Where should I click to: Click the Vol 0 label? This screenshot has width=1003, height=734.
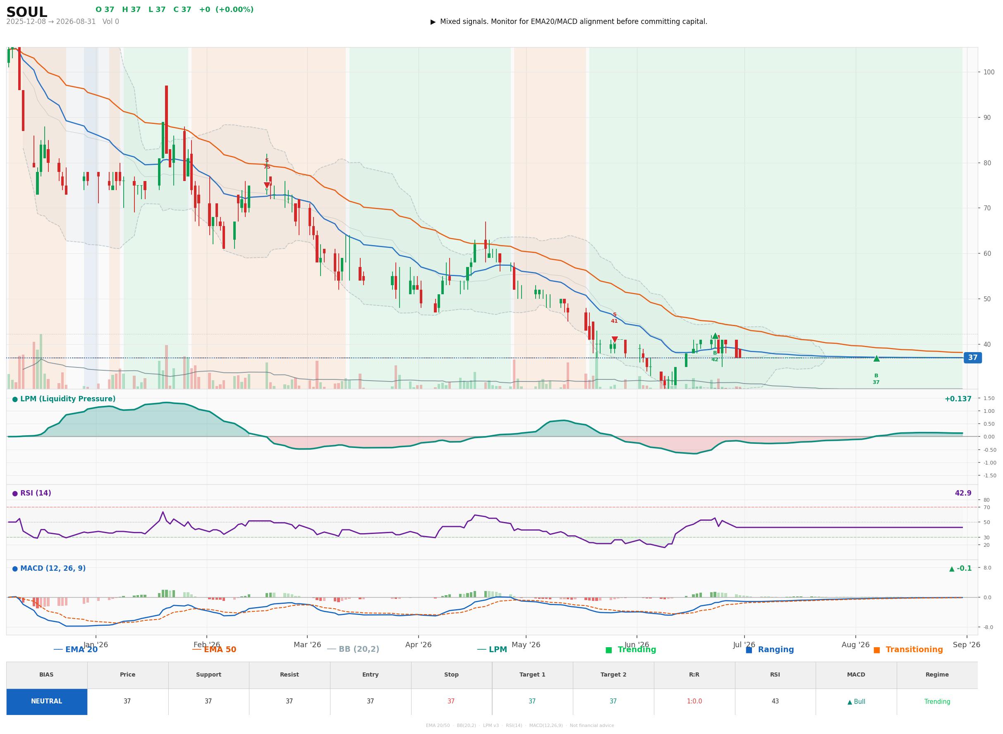pos(111,22)
